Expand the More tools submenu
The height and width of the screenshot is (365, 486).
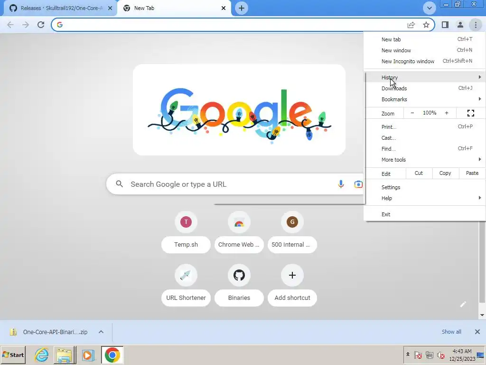point(425,160)
